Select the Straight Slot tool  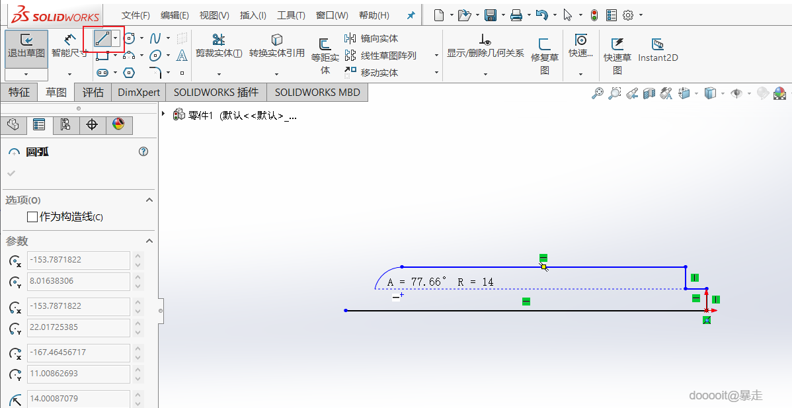pos(102,73)
